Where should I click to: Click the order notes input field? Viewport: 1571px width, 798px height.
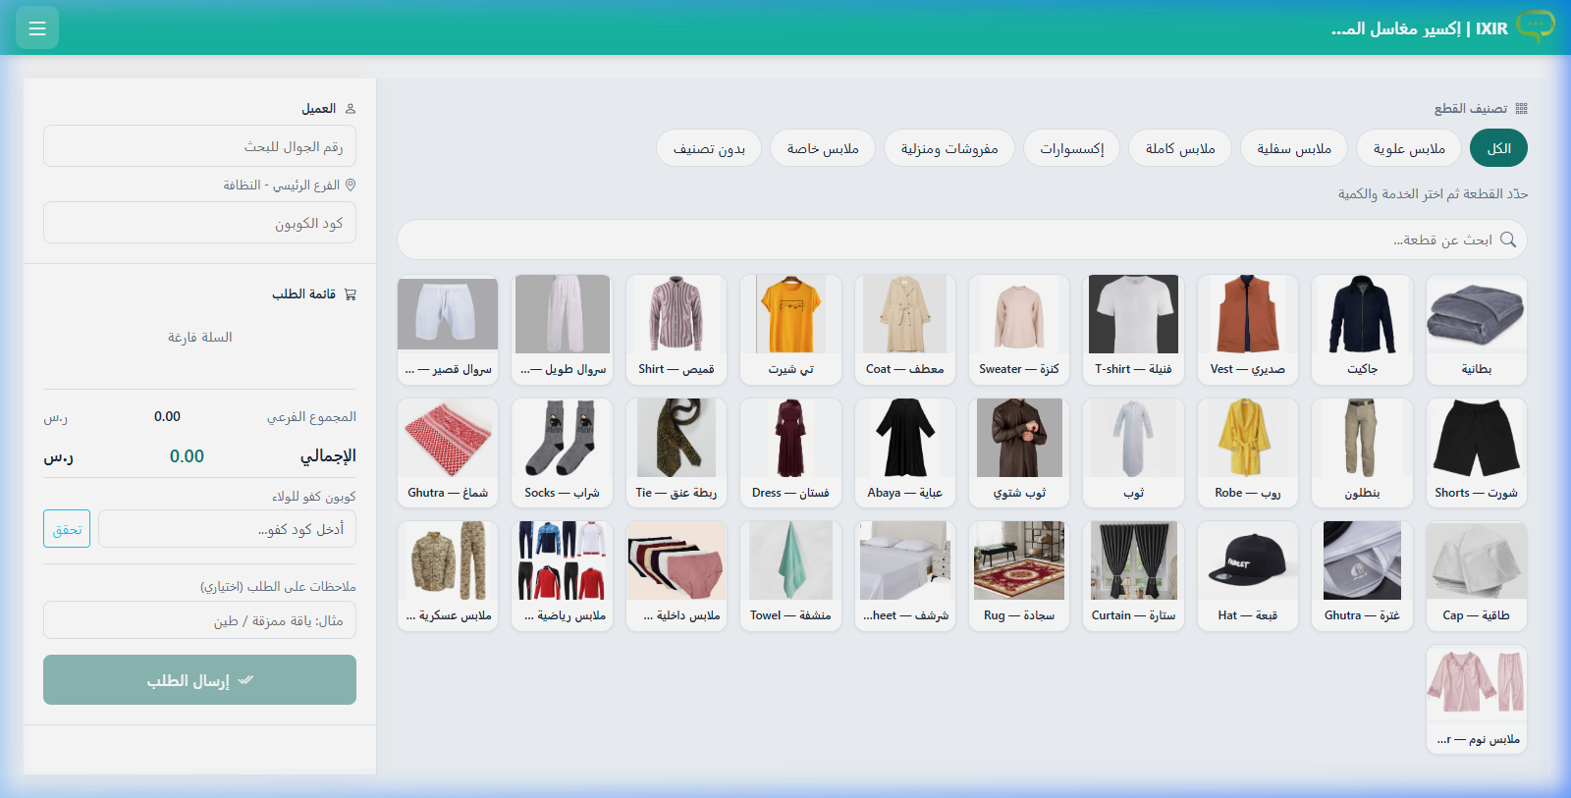199,620
